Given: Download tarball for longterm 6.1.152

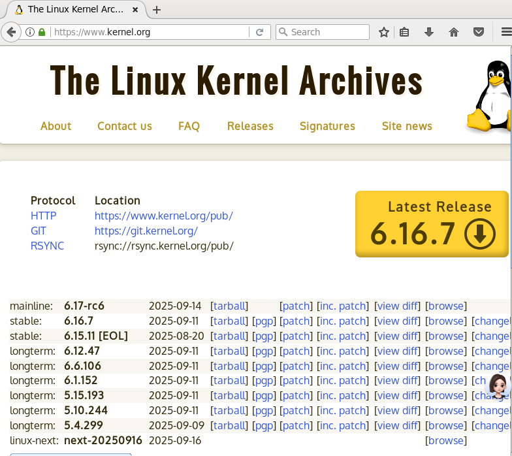Looking at the screenshot, I should pyautogui.click(x=229, y=380).
